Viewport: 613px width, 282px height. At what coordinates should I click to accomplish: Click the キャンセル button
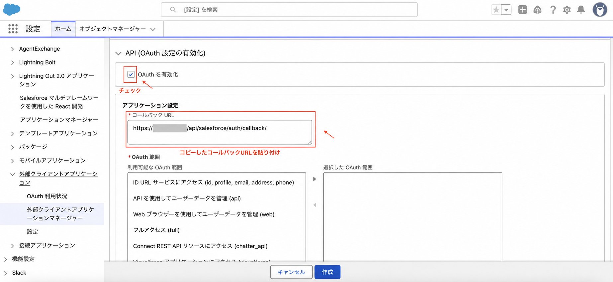(291, 272)
